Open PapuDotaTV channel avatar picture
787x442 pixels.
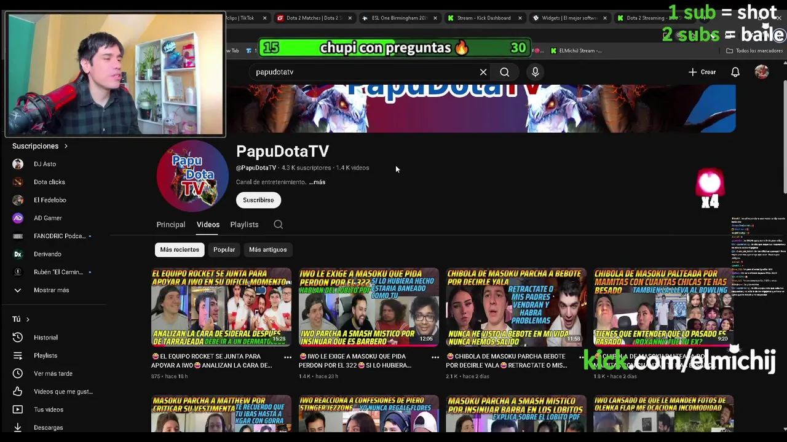tap(192, 176)
